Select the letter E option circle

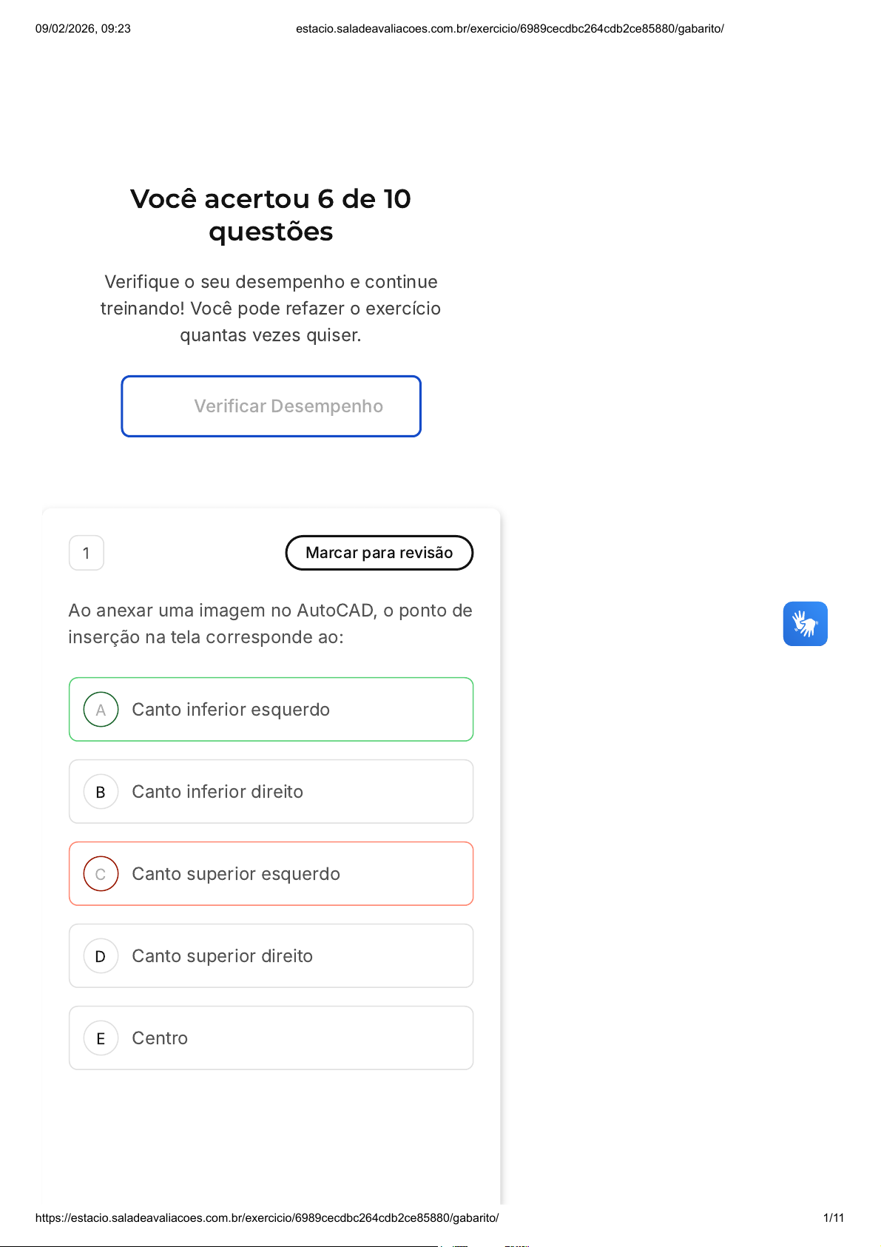pyautogui.click(x=101, y=1038)
